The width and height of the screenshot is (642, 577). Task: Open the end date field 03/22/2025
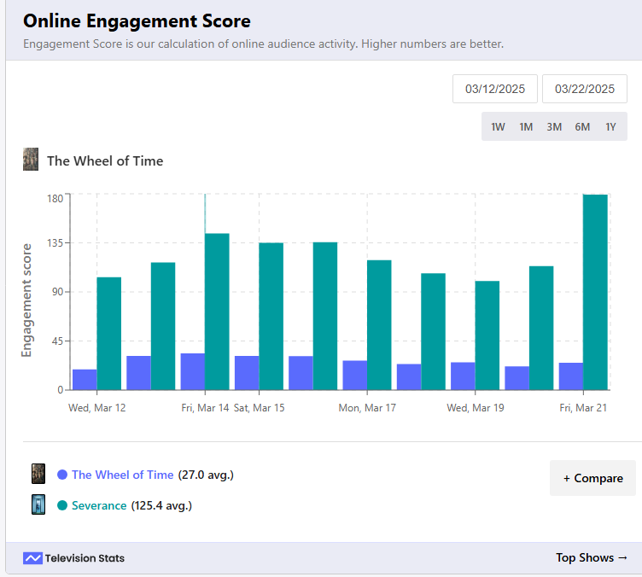coord(585,89)
